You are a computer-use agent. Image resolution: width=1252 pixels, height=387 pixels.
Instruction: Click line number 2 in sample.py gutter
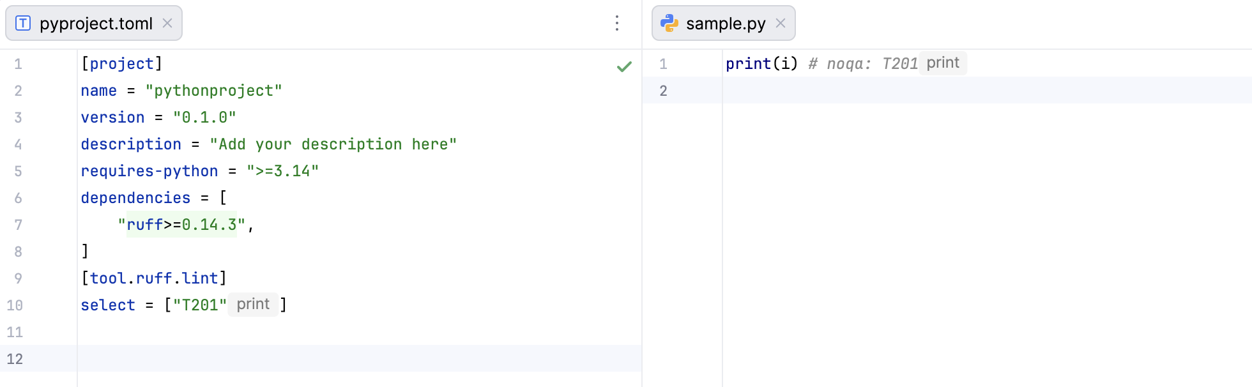(663, 91)
